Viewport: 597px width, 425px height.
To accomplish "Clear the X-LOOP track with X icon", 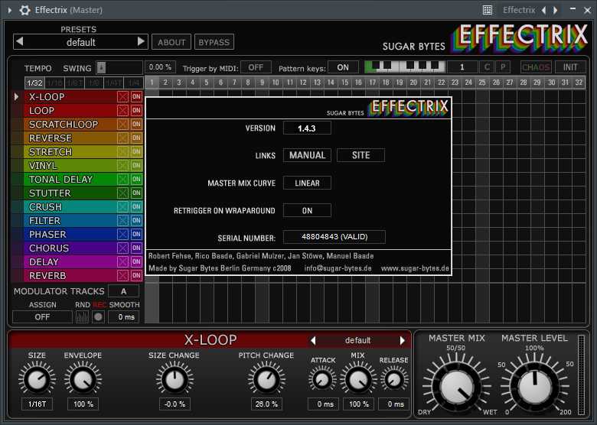I will point(122,96).
